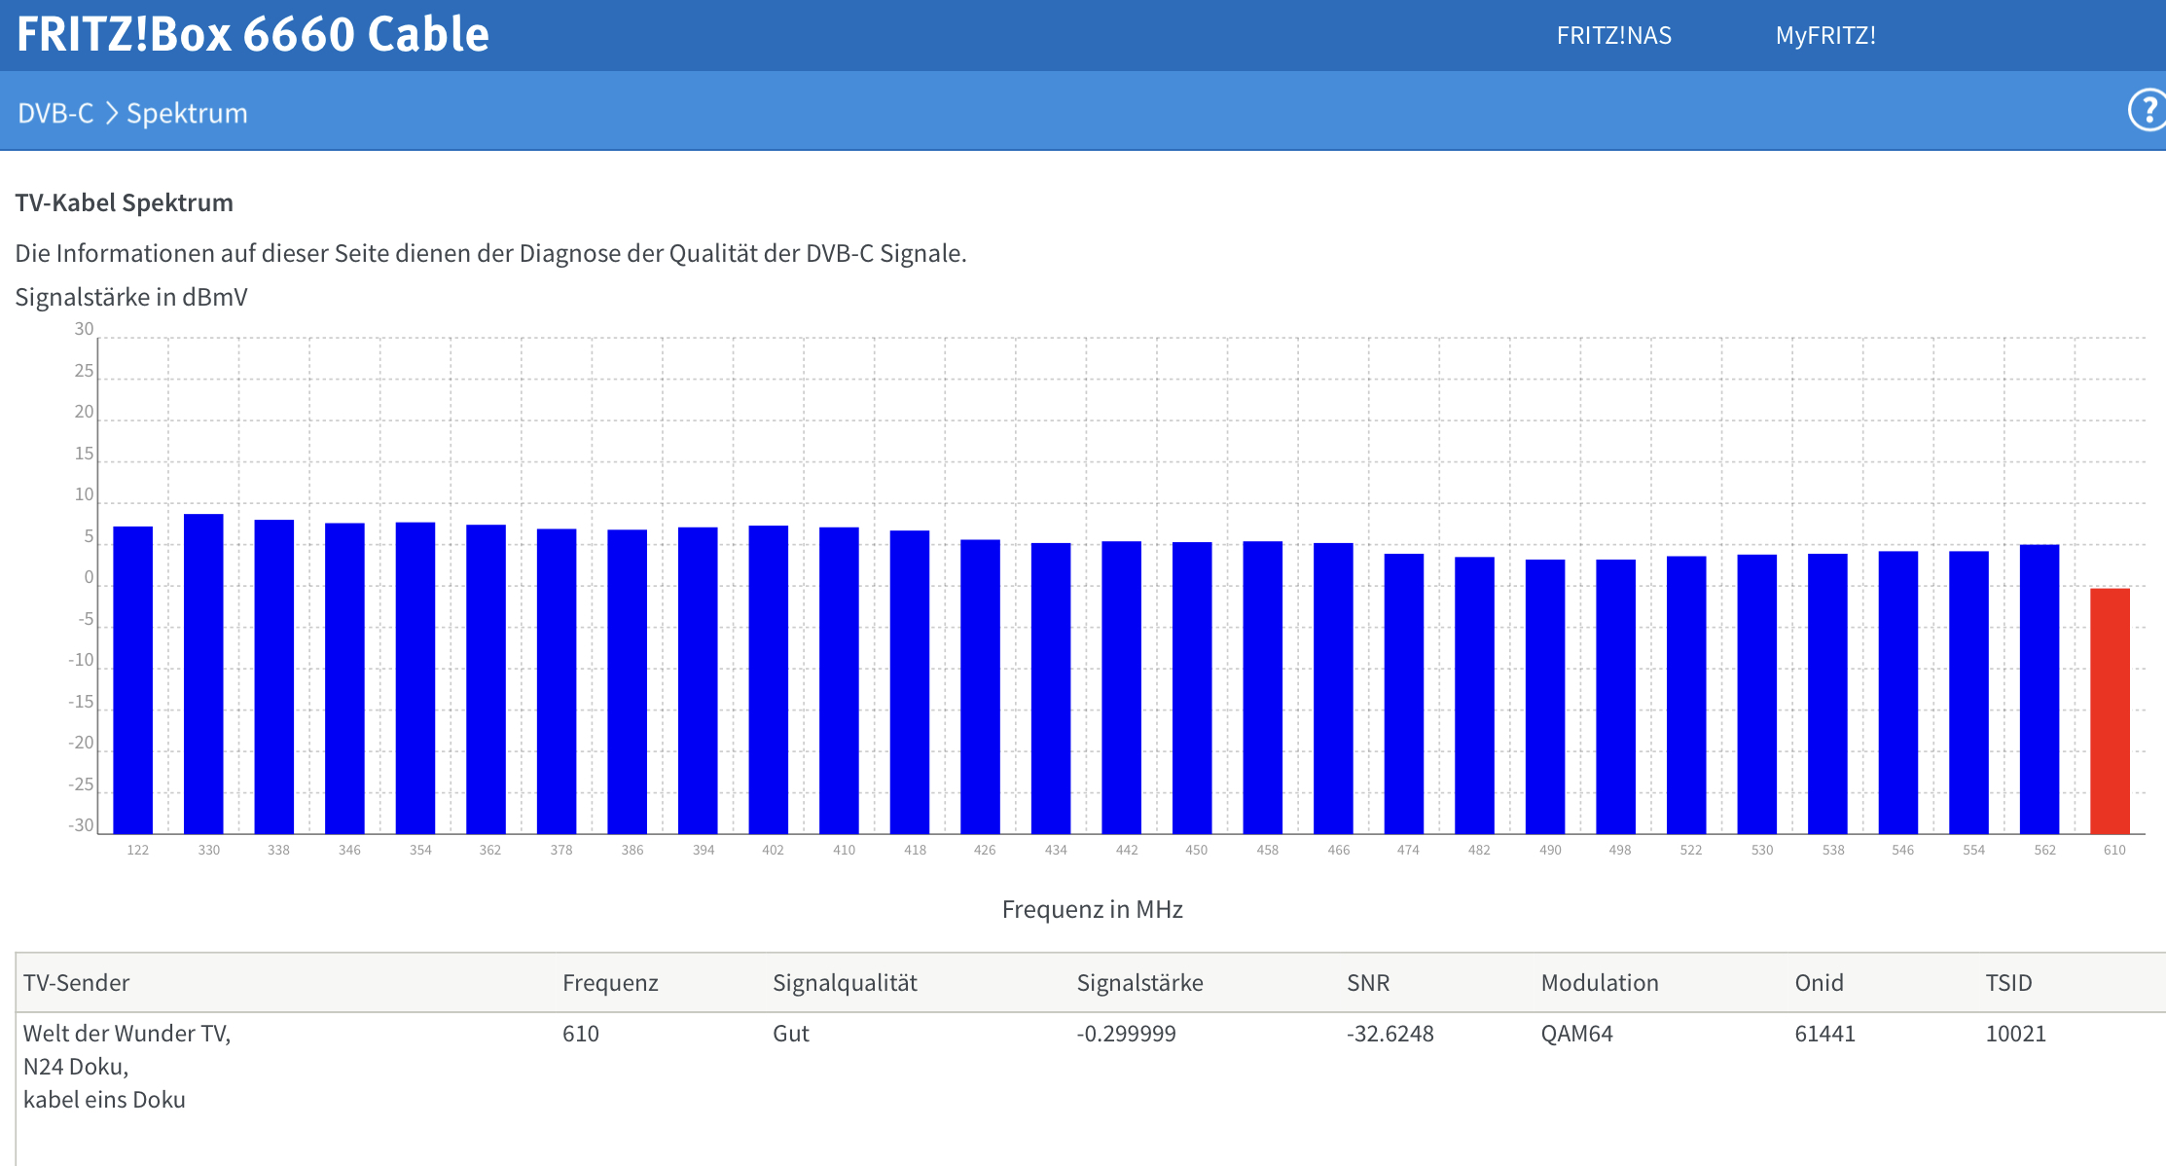Screen dimensions: 2166x1166
Task: Click the TV-Sender column header
Action: (76, 983)
